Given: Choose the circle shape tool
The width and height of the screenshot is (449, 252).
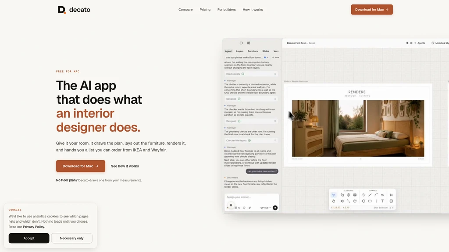Looking at the screenshot, I should (x=363, y=201).
